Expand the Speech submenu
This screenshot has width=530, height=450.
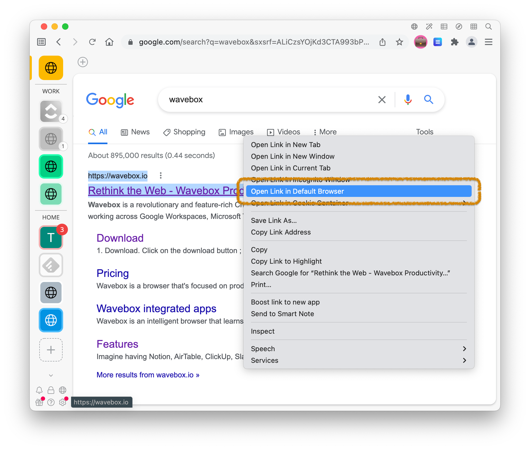point(359,349)
